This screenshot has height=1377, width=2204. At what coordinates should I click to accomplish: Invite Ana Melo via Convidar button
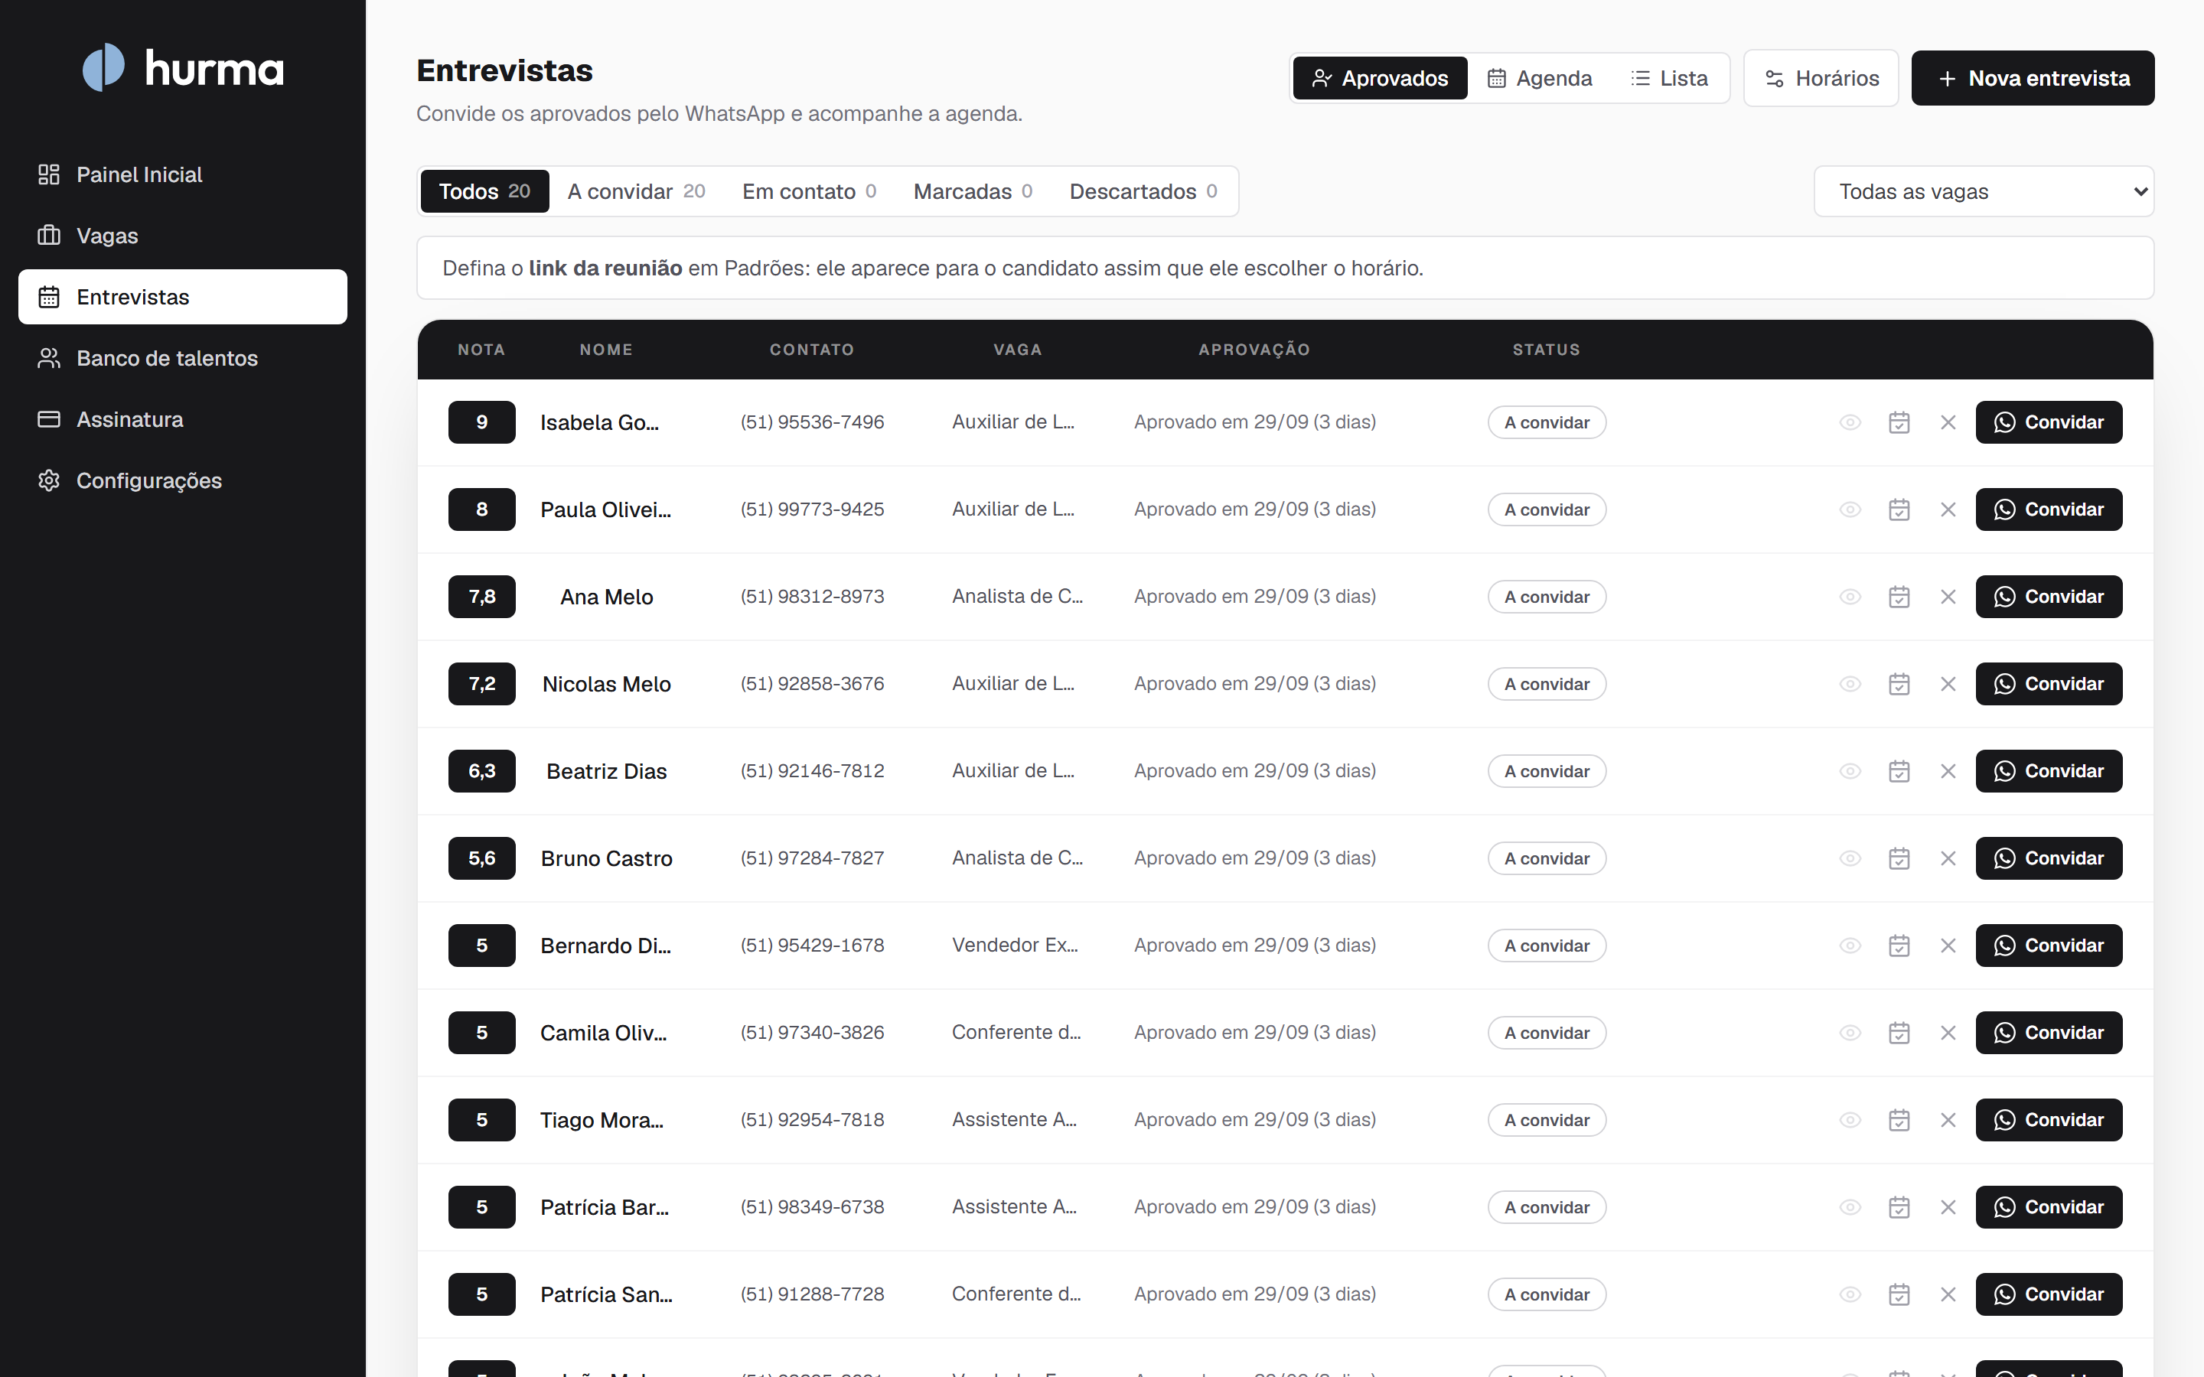coord(2048,597)
